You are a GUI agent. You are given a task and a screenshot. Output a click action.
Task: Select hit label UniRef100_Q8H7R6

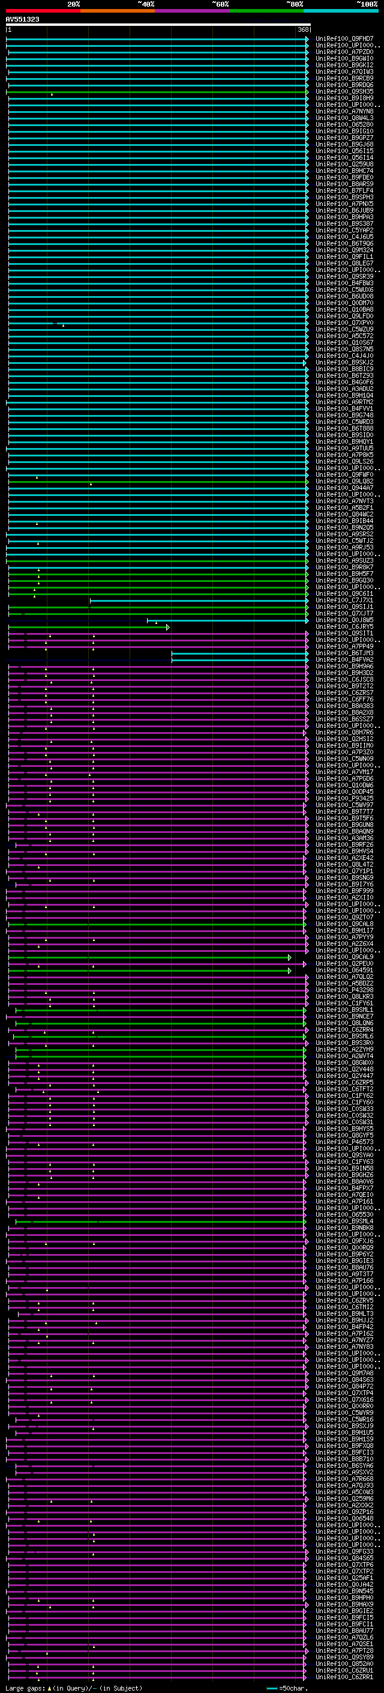344,733
